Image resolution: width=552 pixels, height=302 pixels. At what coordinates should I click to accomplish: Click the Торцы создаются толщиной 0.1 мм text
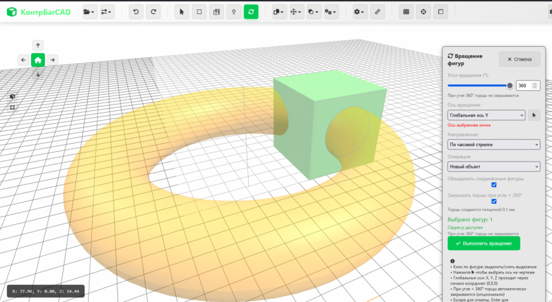pos(481,210)
